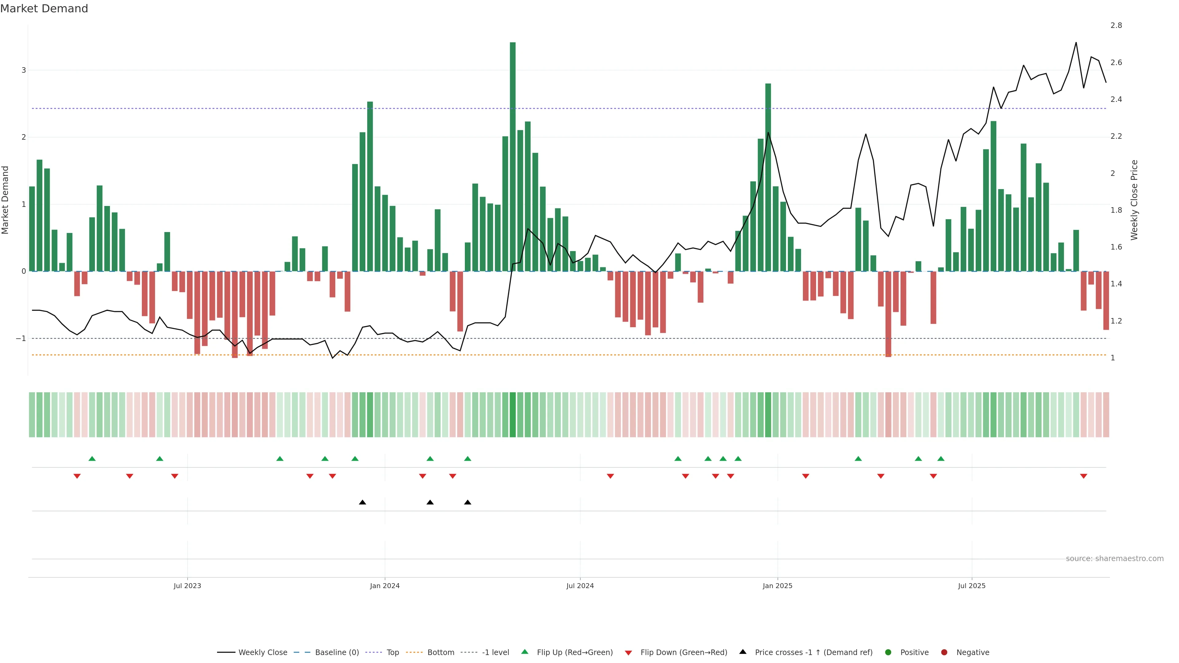Click the first green flip-up marker on left

click(x=92, y=459)
